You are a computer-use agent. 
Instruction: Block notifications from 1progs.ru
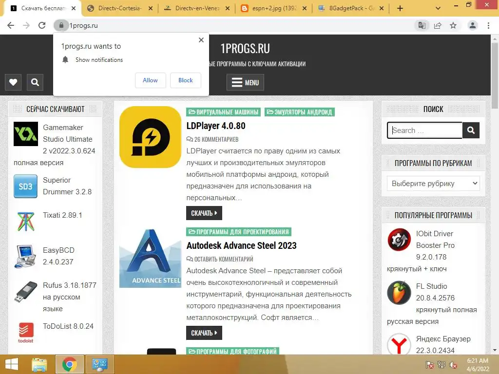click(x=186, y=80)
